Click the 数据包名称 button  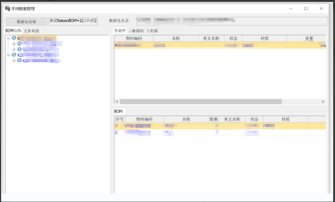[26, 22]
